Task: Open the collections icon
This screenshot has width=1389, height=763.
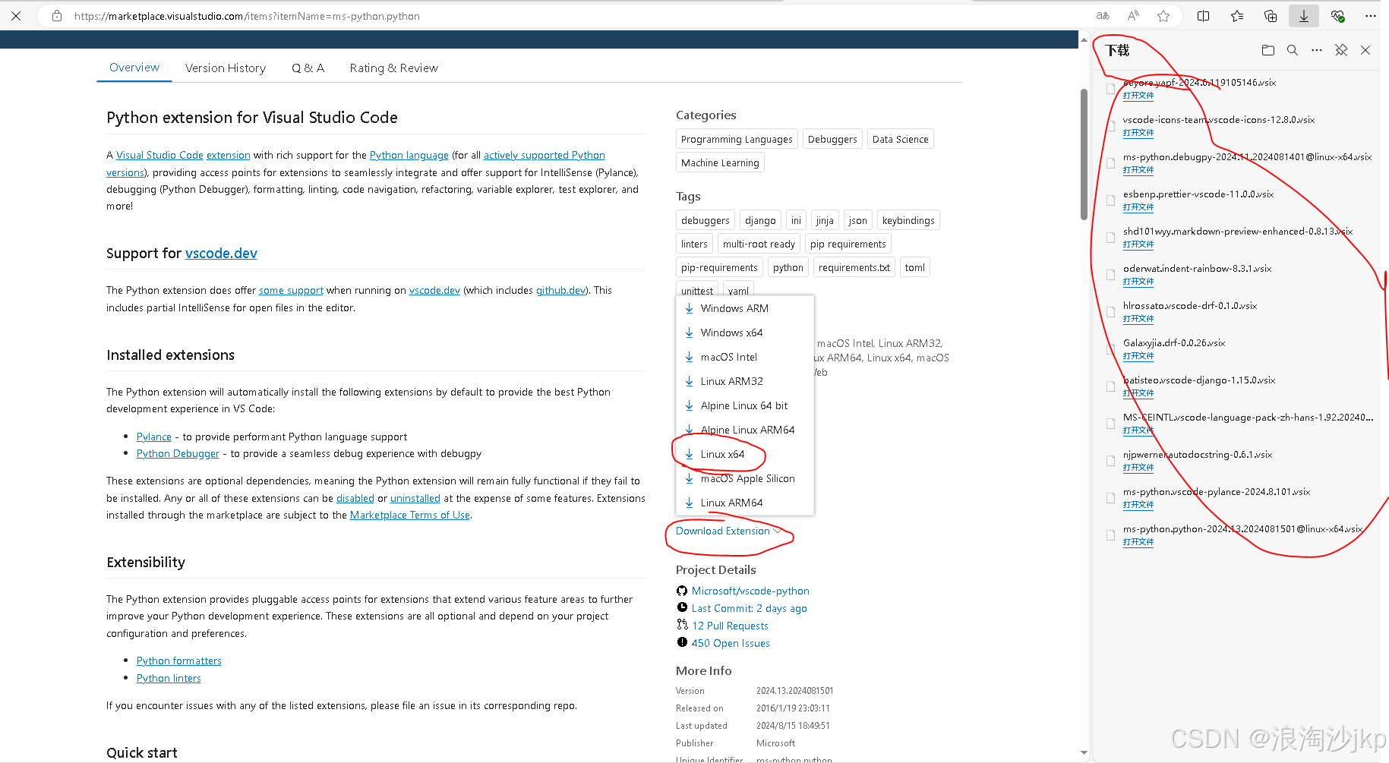Action: 1271,16
